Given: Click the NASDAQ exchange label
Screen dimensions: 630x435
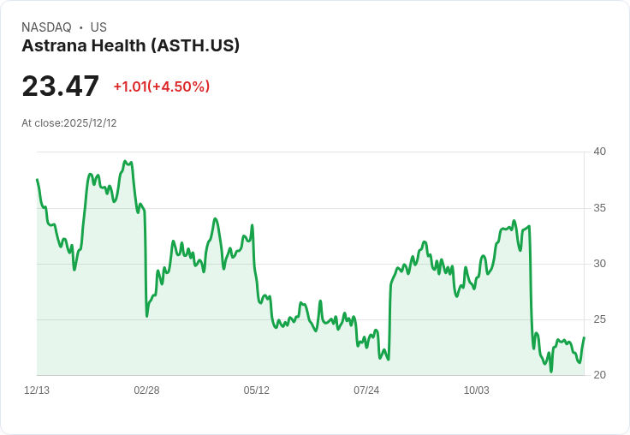Looking at the screenshot, I should coord(46,27).
